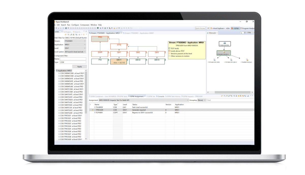This screenshot has height=175, width=305.
Task: Open the Host Explorer perspective
Action: point(218,28)
